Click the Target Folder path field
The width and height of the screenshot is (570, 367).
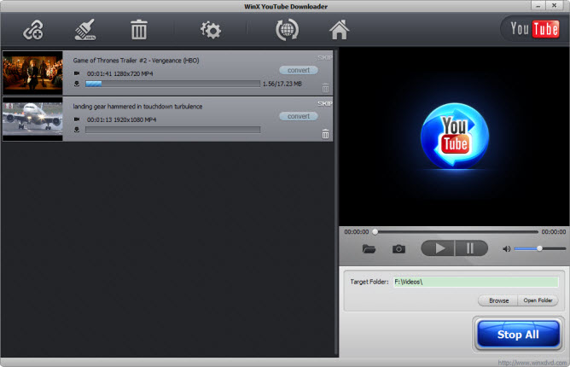475,282
